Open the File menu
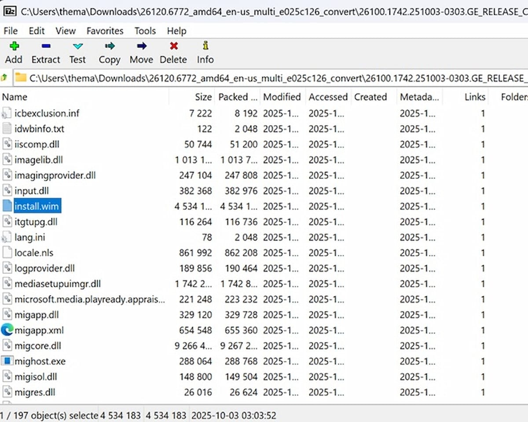Image resolution: width=528 pixels, height=422 pixels. coord(10,31)
